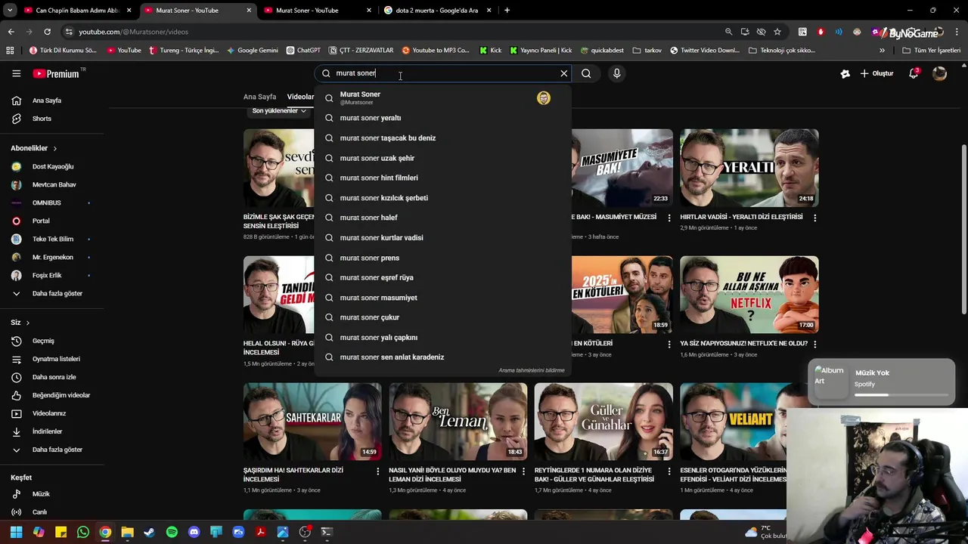
Task: Expand Daha fazla göster under Siz
Action: (x=57, y=450)
